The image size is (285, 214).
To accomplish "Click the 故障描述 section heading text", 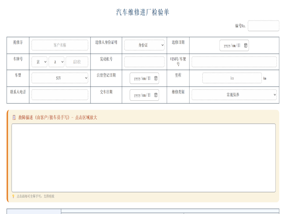I will (x=58, y=117).
